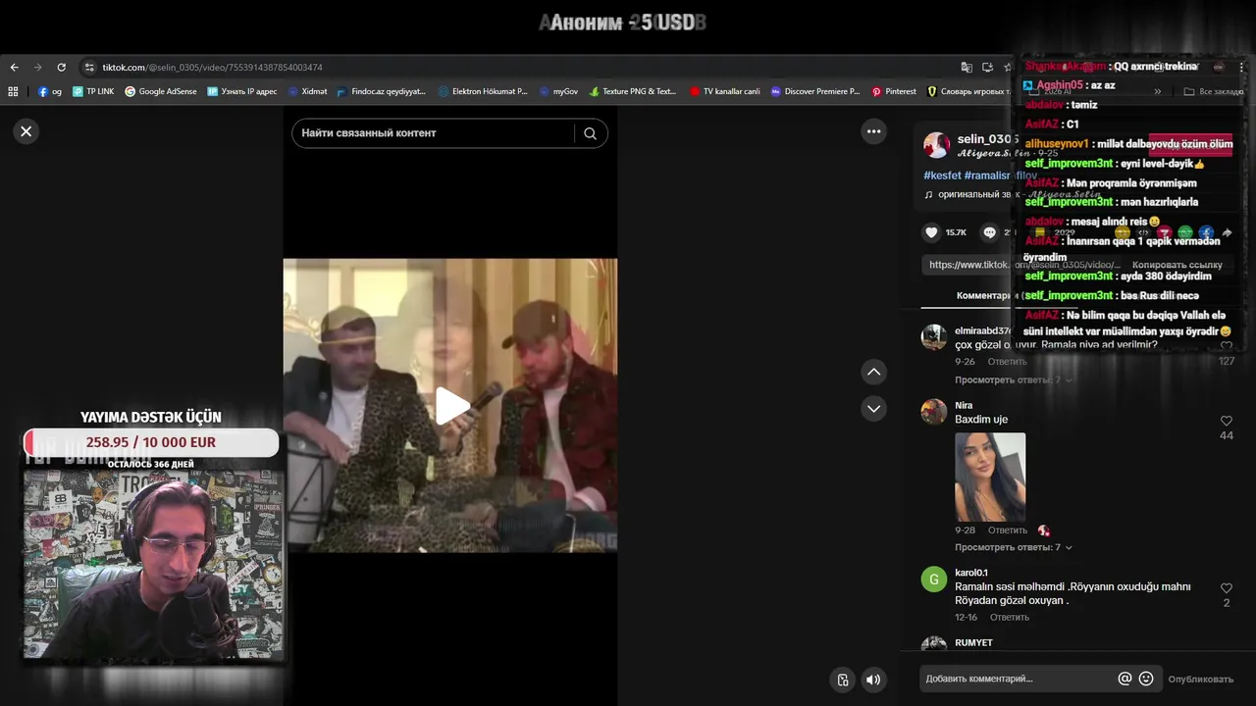Click the video share link URL field

1020,265
